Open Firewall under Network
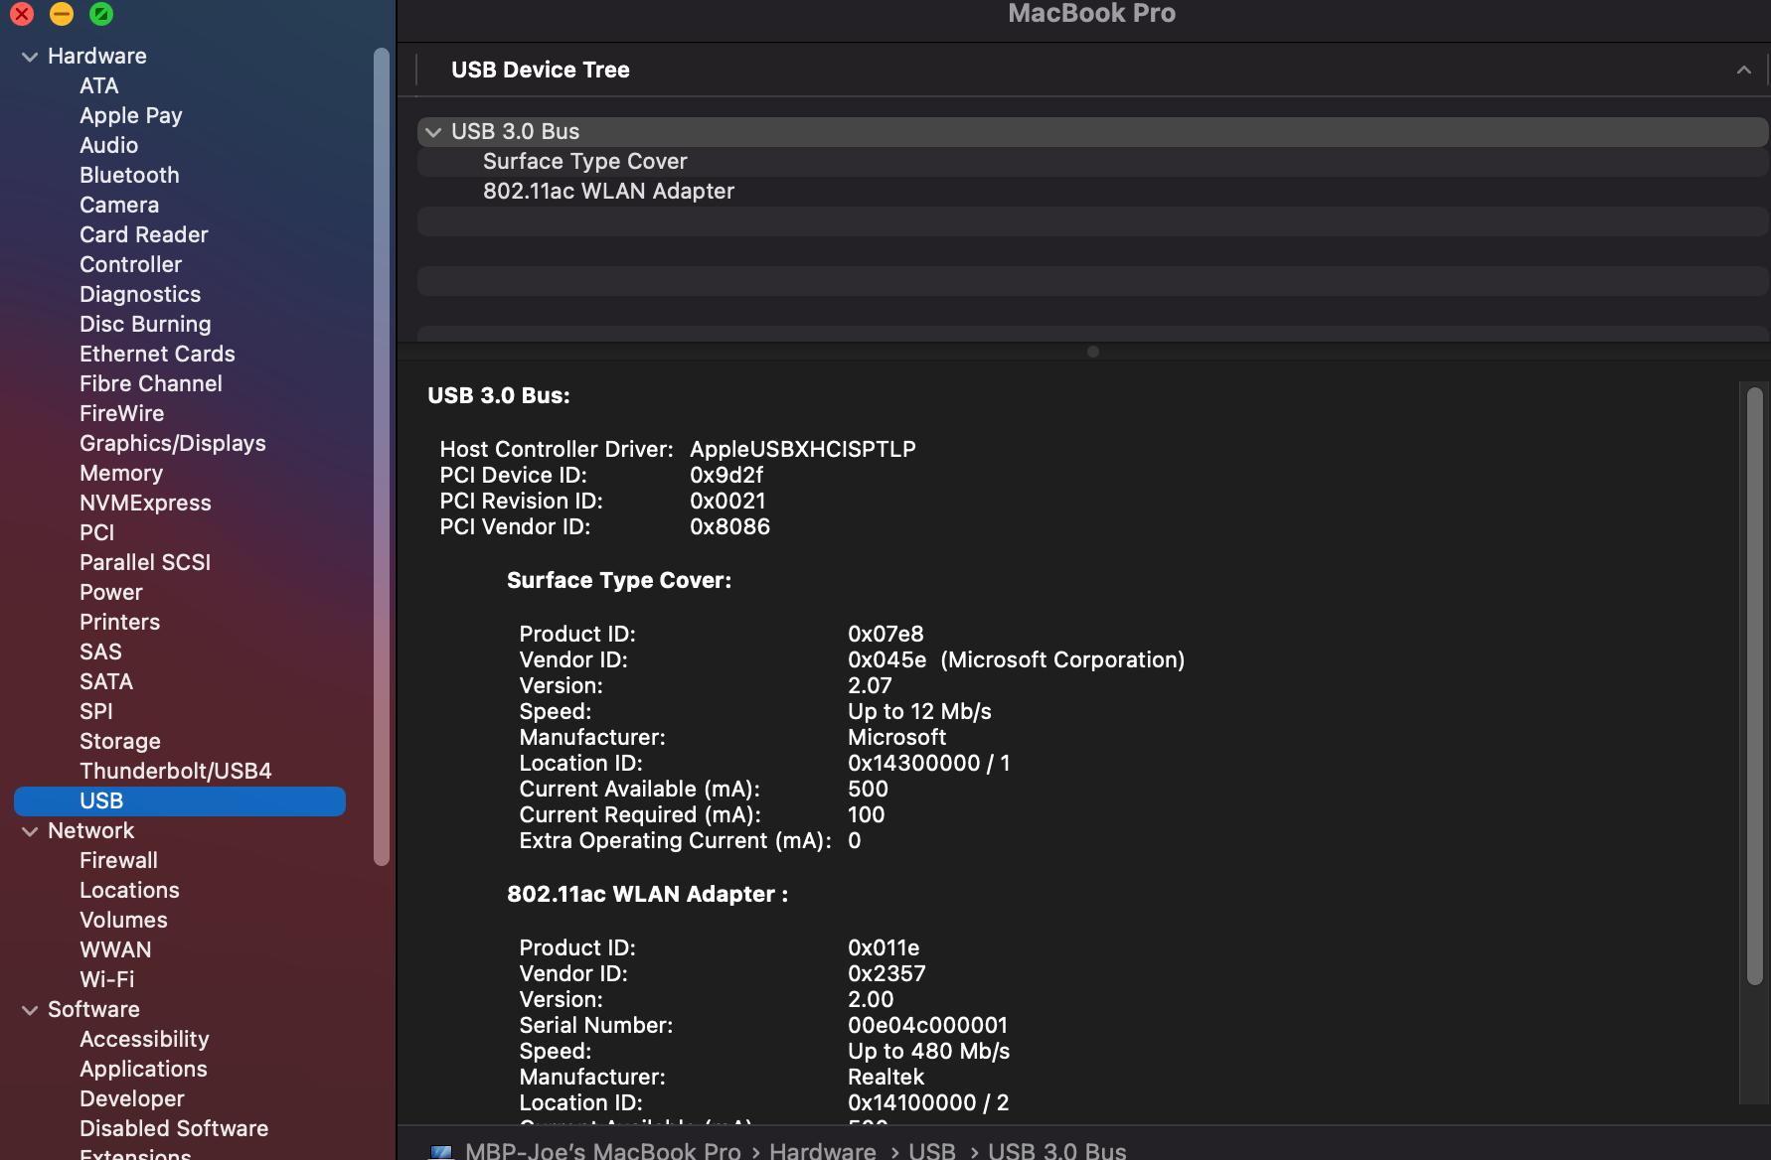The image size is (1771, 1160). pyautogui.click(x=119, y=860)
